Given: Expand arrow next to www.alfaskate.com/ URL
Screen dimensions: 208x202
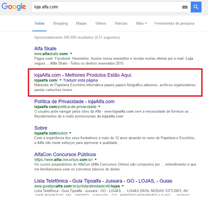Looking at the screenshot, I should click(x=71, y=53).
